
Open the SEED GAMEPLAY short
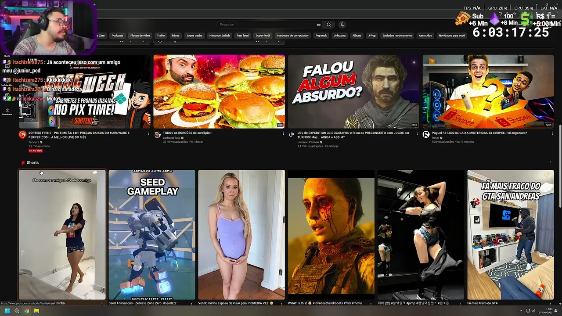coord(152,234)
